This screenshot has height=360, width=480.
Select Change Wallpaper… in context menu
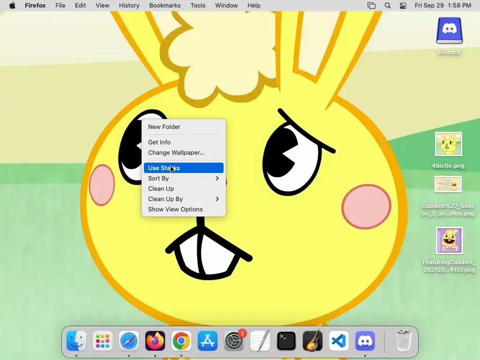184,152
